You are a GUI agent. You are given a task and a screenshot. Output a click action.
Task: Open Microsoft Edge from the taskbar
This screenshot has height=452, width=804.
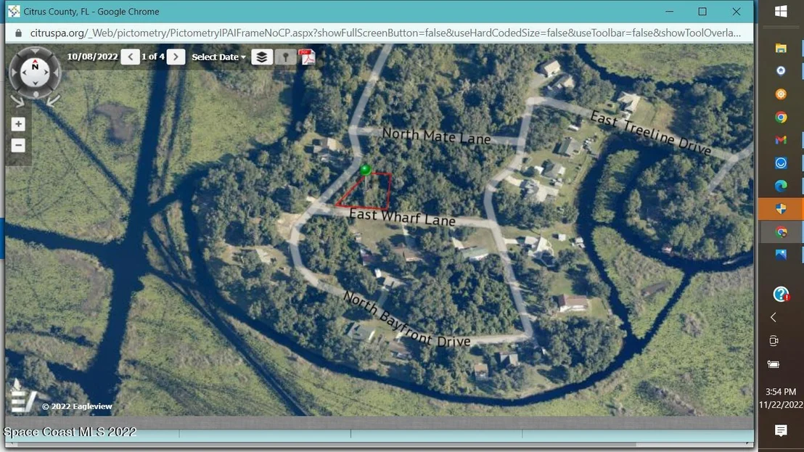(x=781, y=186)
